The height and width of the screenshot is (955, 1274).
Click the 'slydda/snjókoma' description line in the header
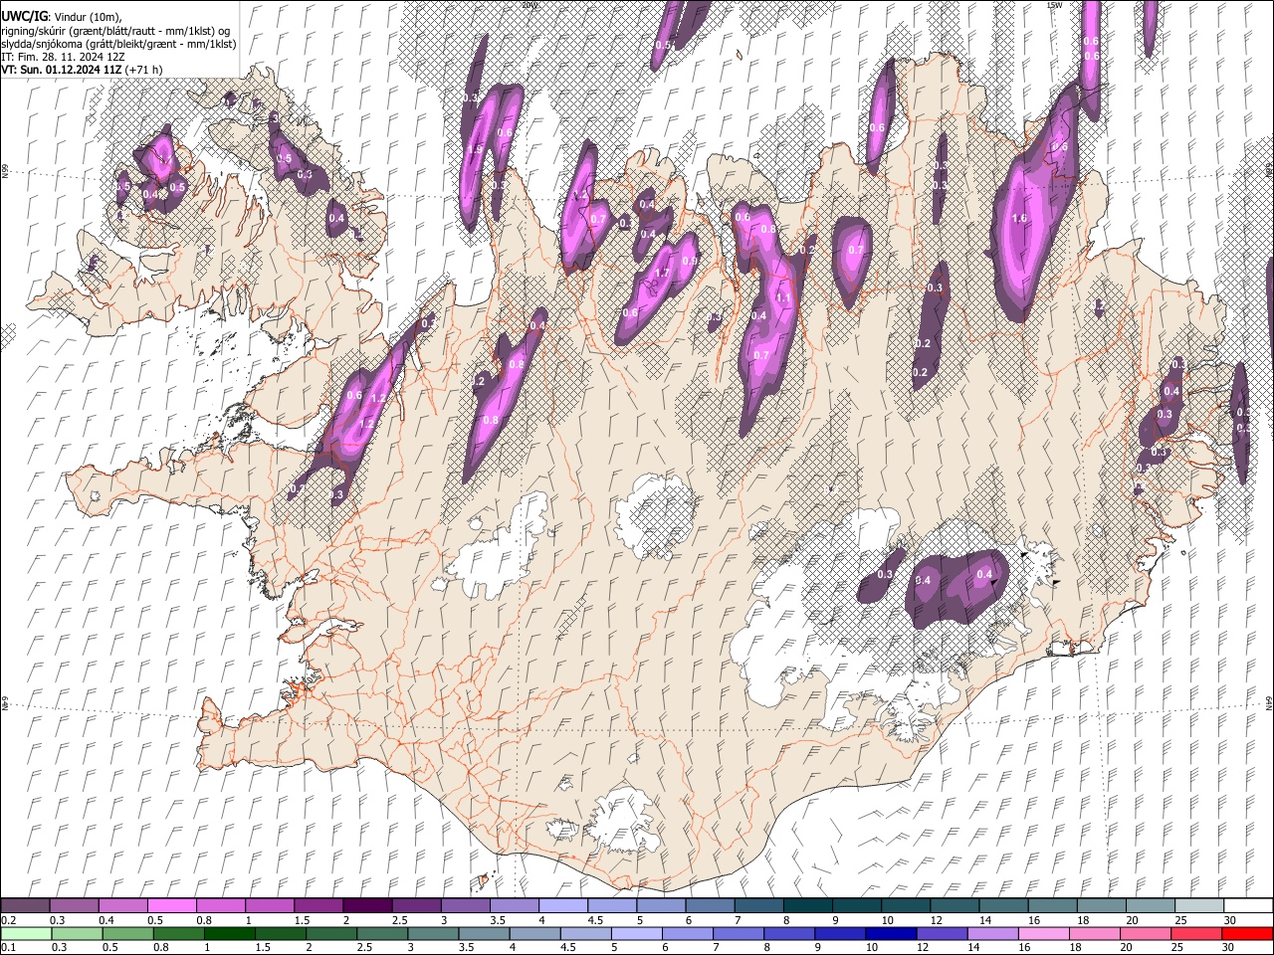pyautogui.click(x=119, y=44)
